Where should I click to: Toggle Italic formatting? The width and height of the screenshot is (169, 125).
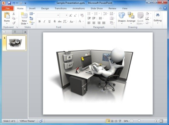[44, 22]
